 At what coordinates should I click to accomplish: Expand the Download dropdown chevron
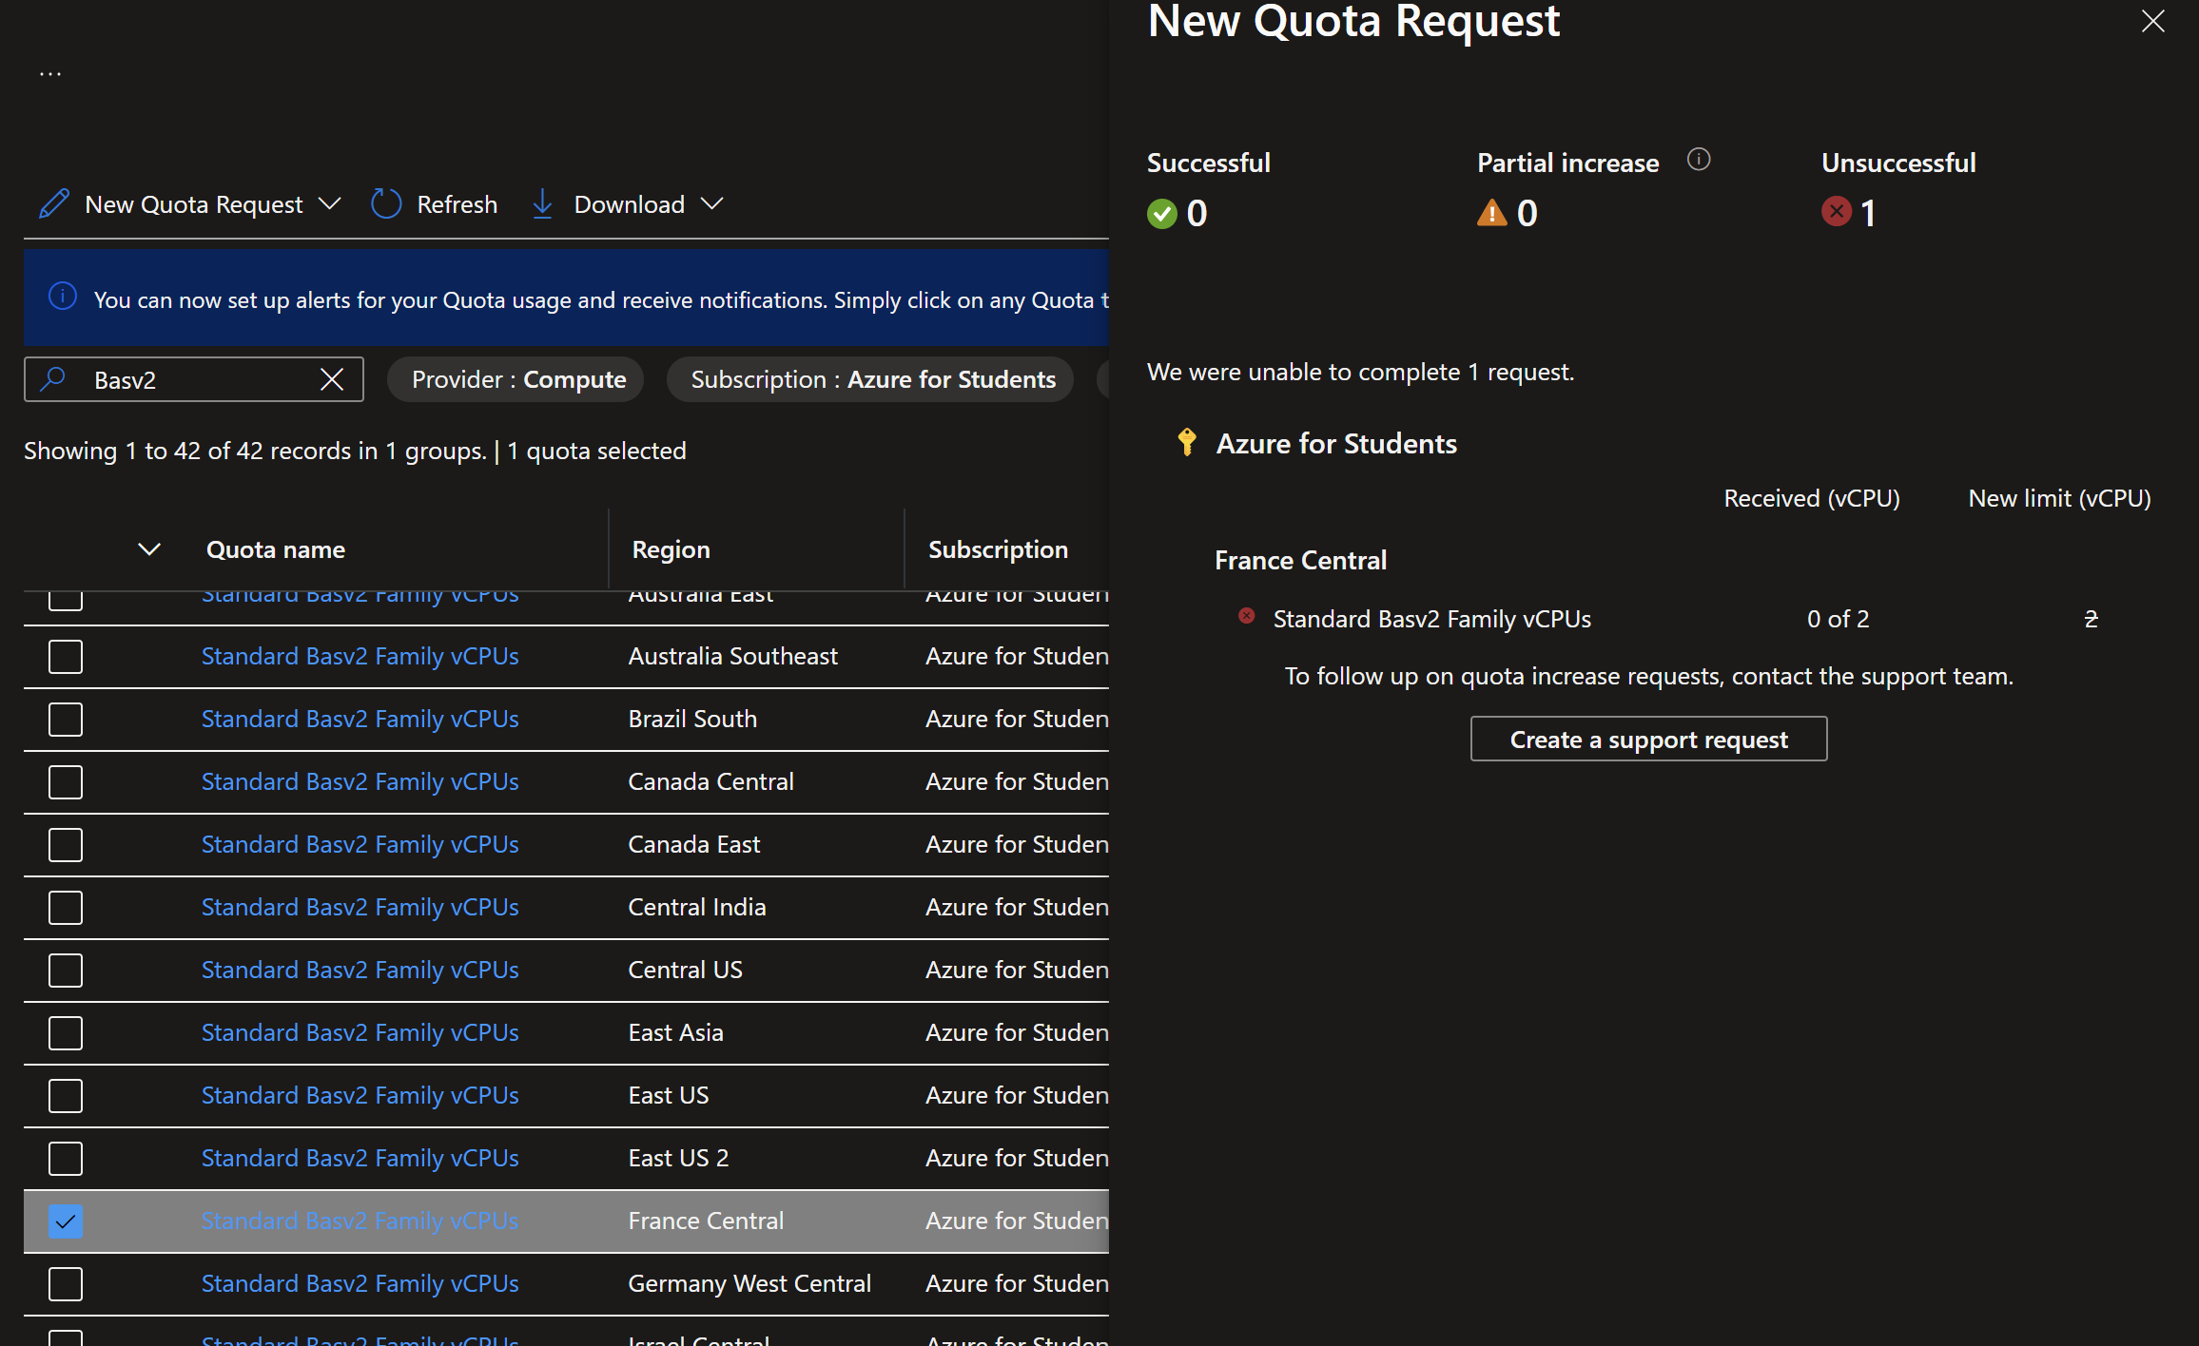[x=711, y=203]
